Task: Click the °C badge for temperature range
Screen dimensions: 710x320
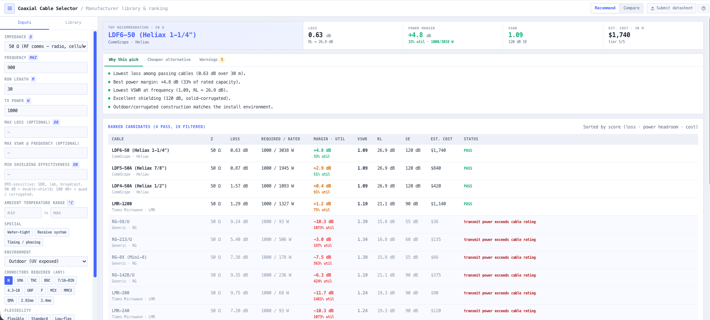Action: pyautogui.click(x=71, y=203)
